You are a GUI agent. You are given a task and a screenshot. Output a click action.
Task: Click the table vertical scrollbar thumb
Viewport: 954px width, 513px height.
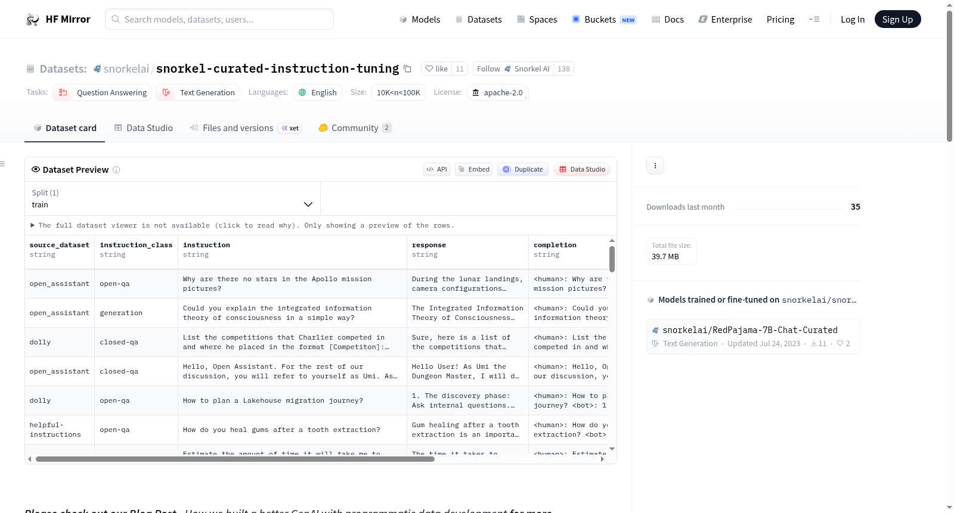(612, 259)
